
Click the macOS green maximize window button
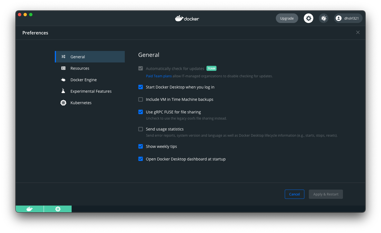pos(31,15)
